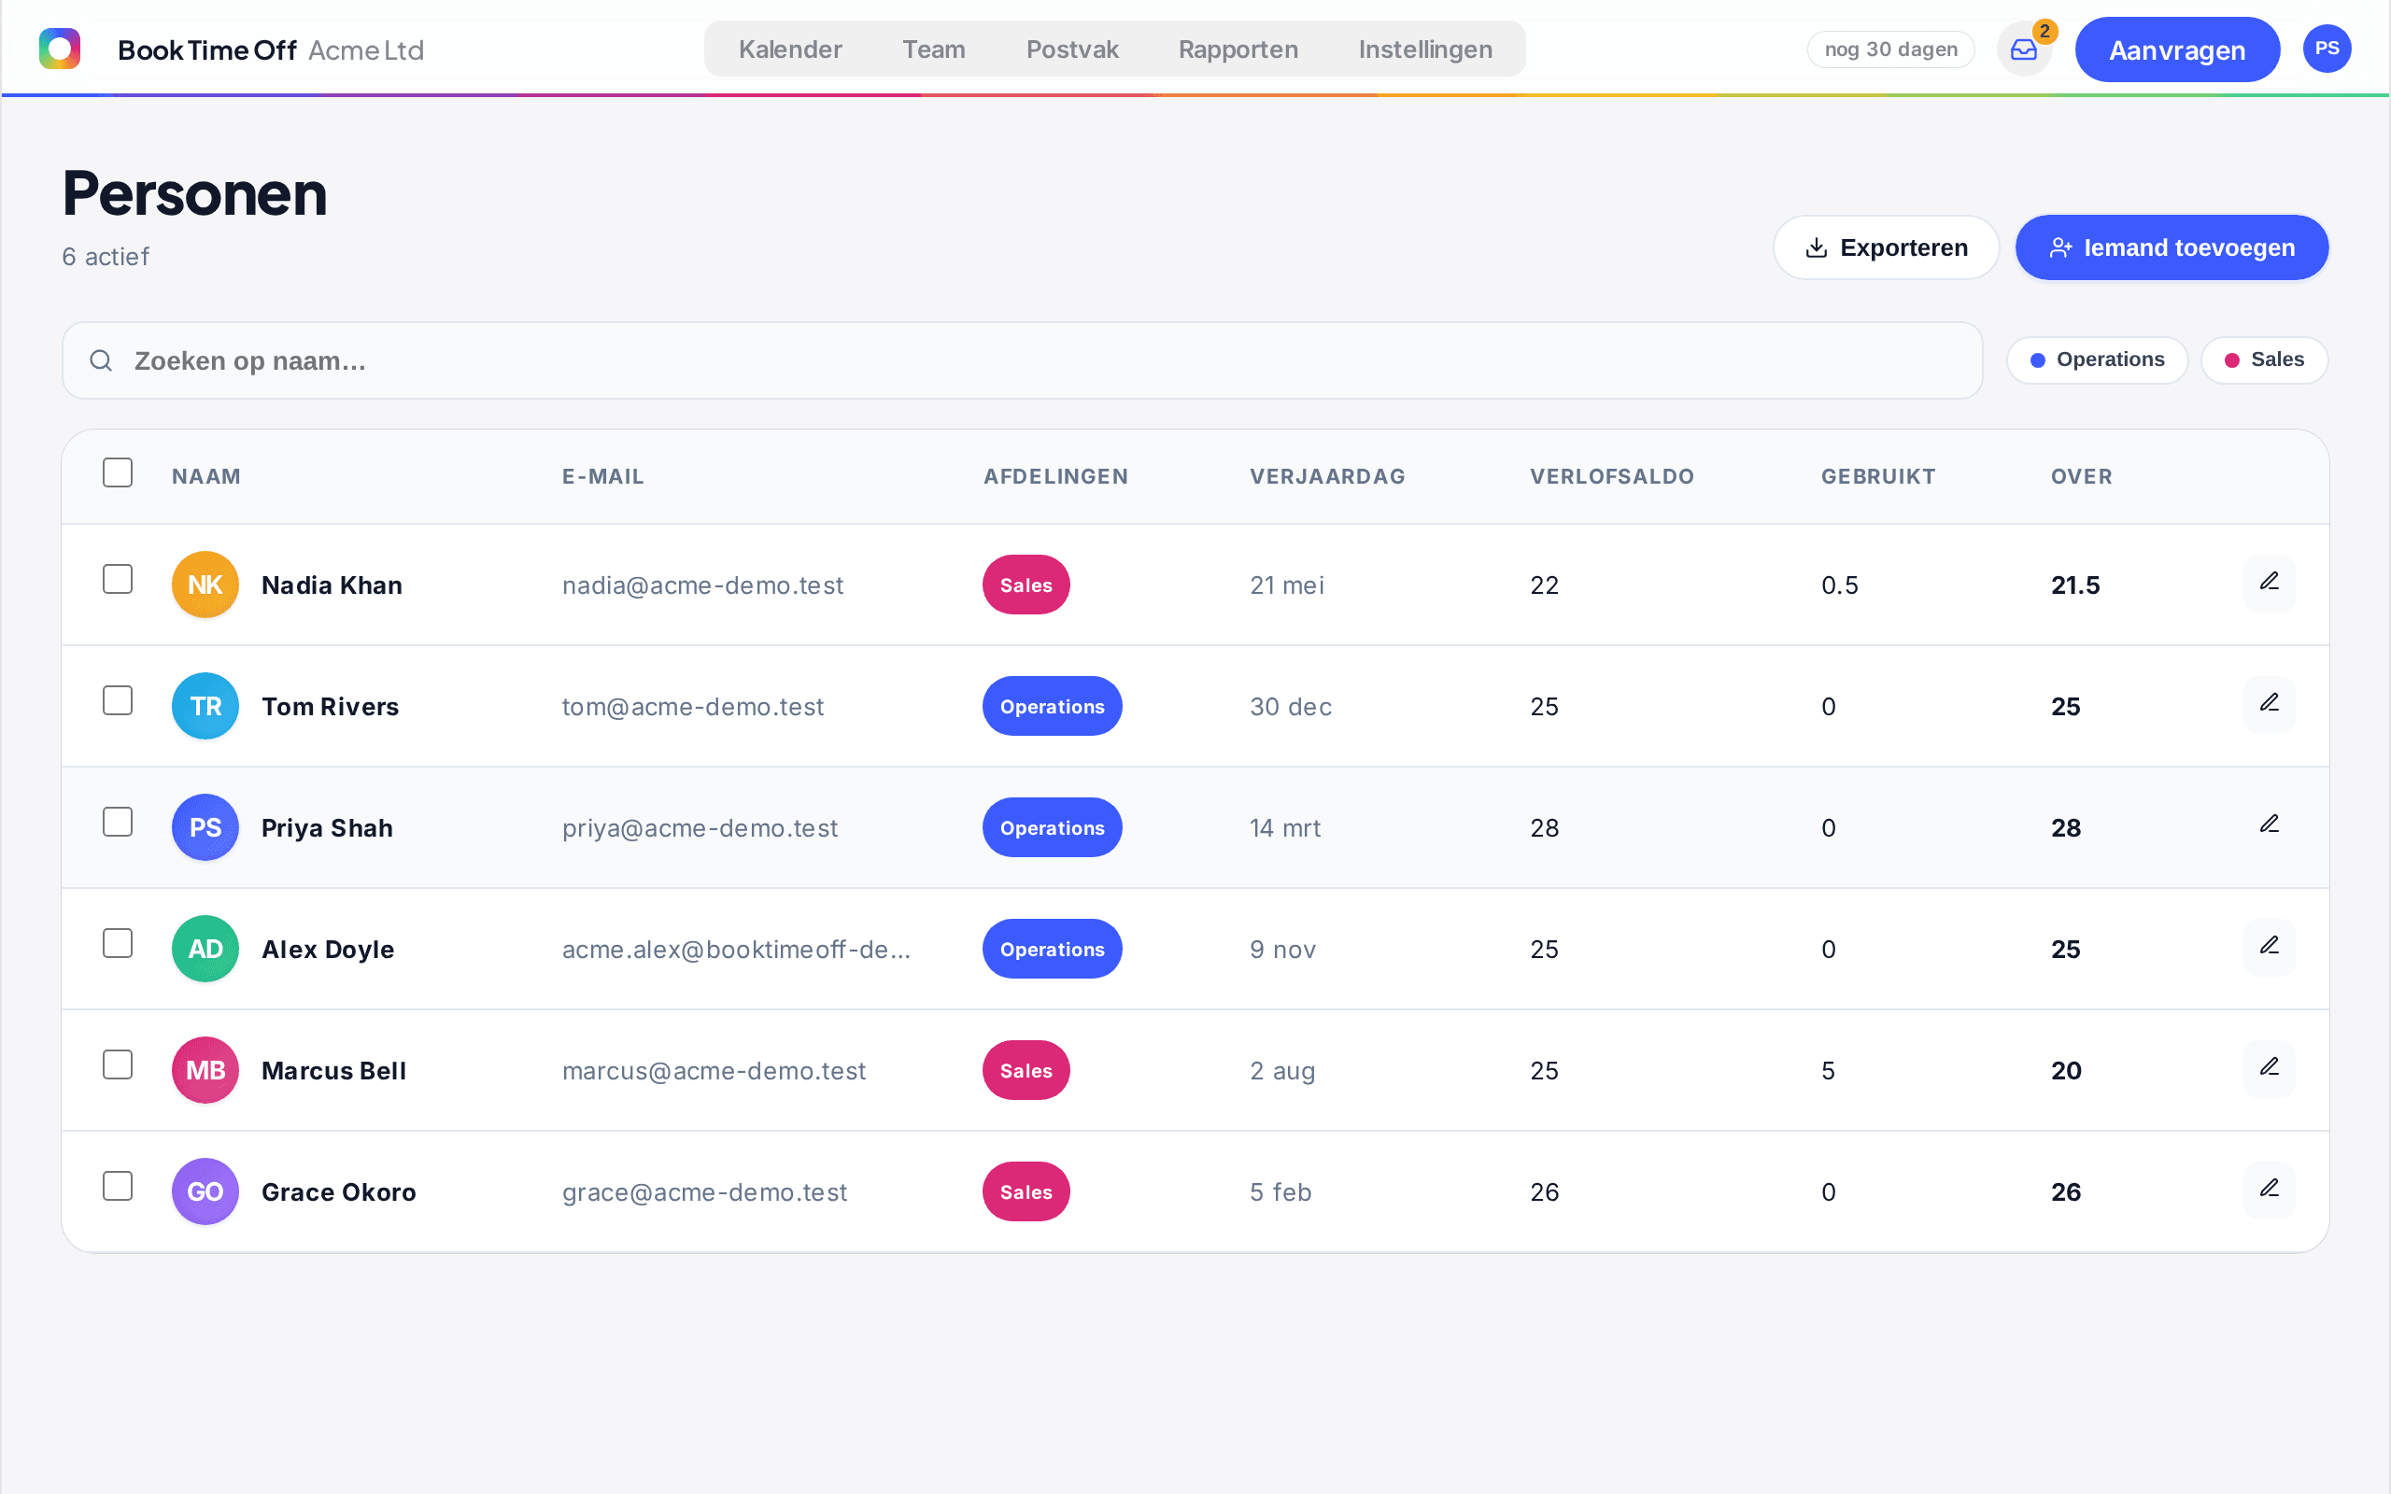Click Marcus Bell's edit pencil icon
This screenshot has height=1494, width=2391.
tap(2269, 1069)
